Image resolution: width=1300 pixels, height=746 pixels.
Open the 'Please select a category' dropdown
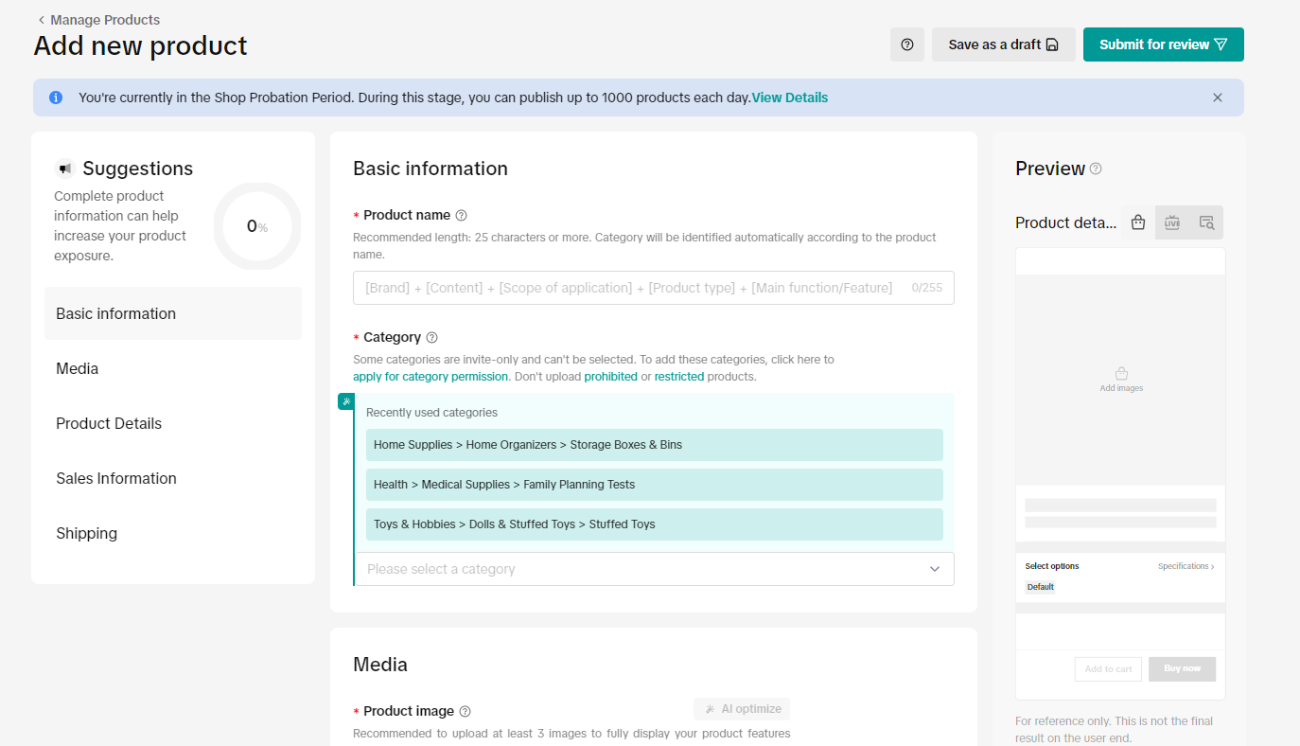tap(654, 569)
